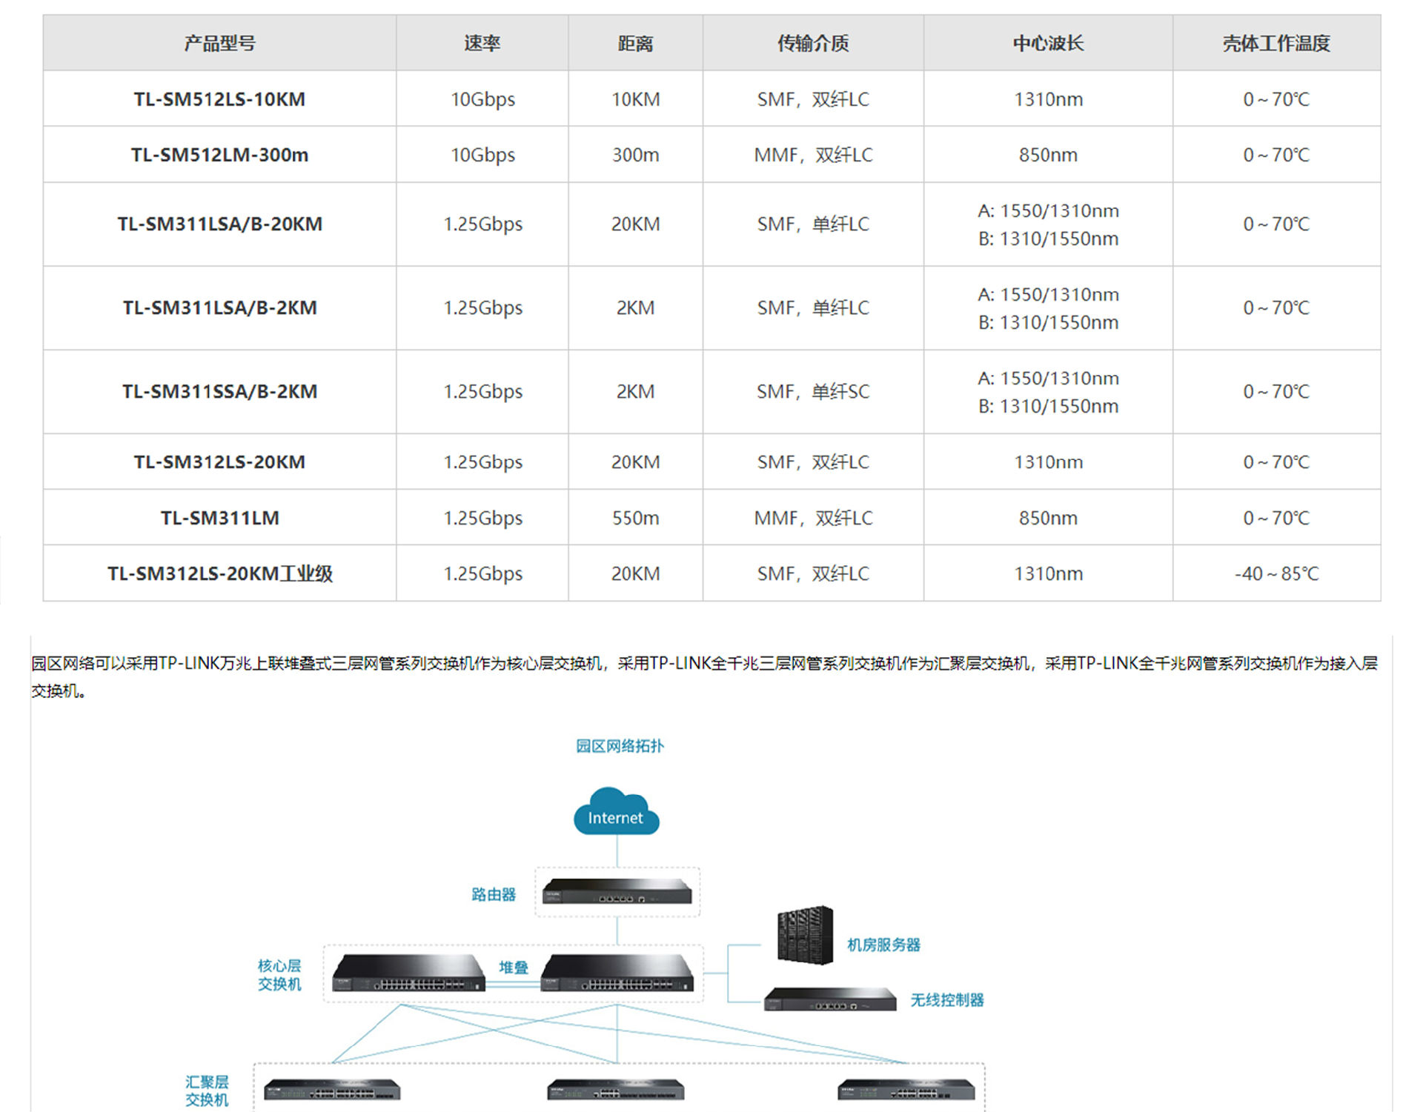Click the wavelength cell of TL-SM311LSA/B-20KM row
The height and width of the screenshot is (1112, 1423).
click(x=1048, y=224)
